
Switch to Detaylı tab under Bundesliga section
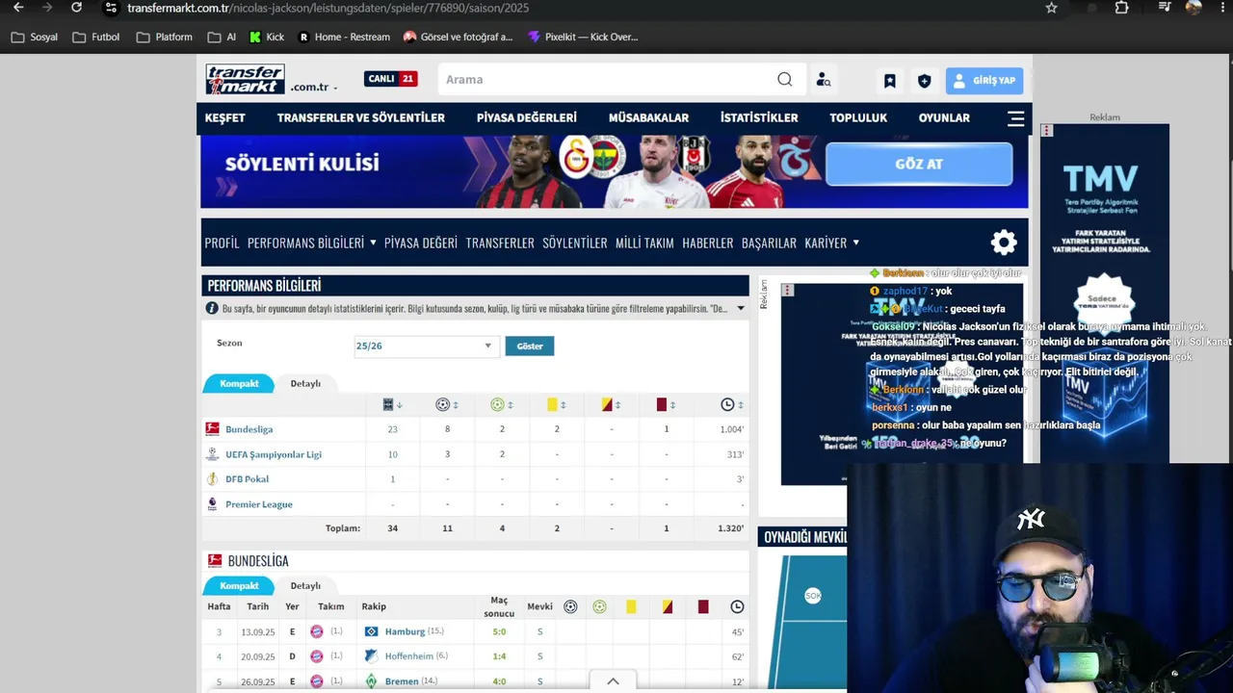pos(305,586)
